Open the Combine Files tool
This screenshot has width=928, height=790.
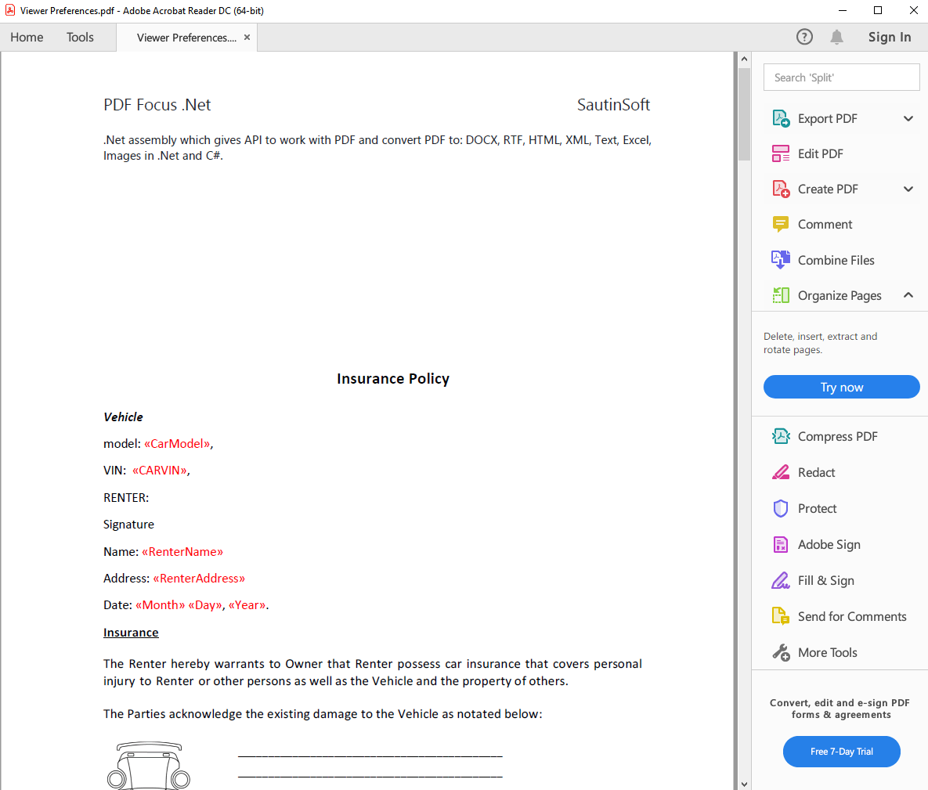[836, 260]
